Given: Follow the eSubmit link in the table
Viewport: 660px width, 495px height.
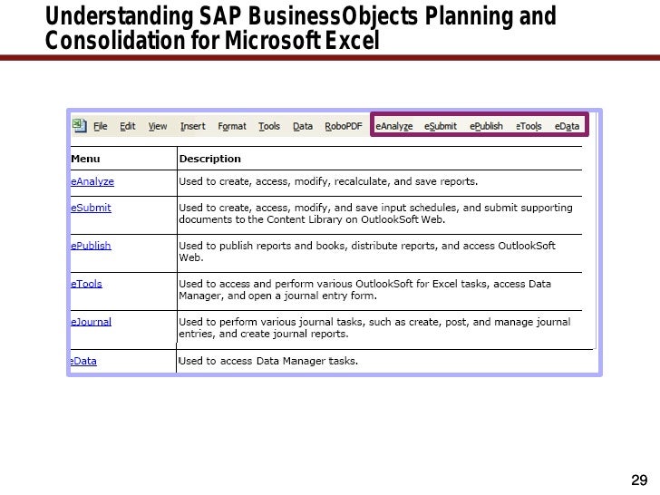Looking at the screenshot, I should click(91, 208).
